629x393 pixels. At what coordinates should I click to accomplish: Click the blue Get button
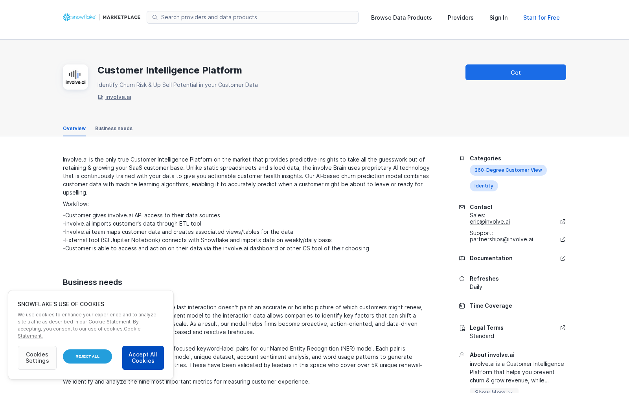[x=516, y=72]
